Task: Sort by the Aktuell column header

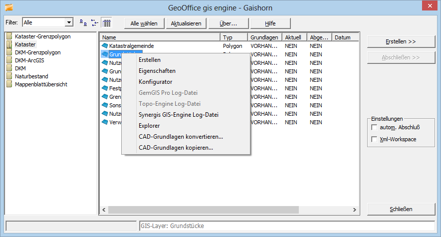Action: point(294,37)
